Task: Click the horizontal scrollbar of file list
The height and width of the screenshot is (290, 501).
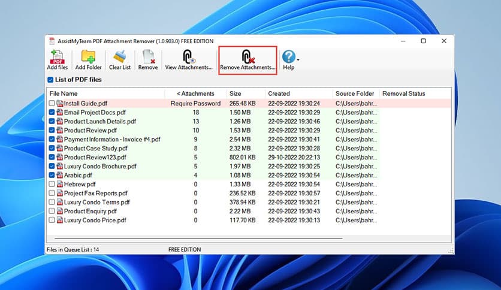Action: [x=198, y=238]
